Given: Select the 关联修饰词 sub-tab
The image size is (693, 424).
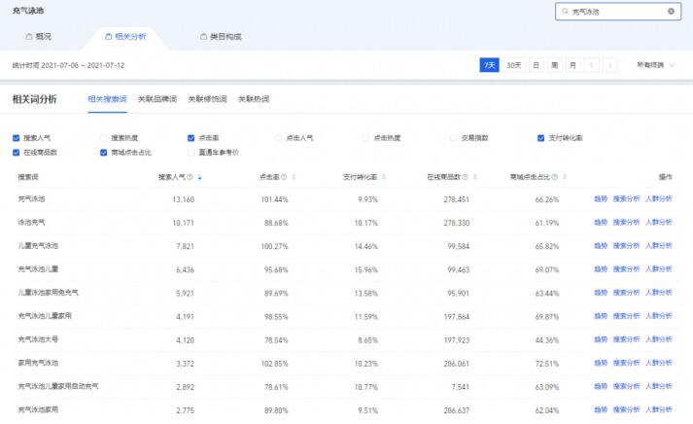Looking at the screenshot, I should click(207, 99).
